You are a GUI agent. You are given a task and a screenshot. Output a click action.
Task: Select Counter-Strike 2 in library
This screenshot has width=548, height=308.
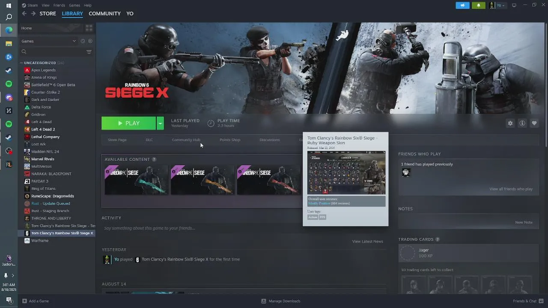[x=45, y=92]
